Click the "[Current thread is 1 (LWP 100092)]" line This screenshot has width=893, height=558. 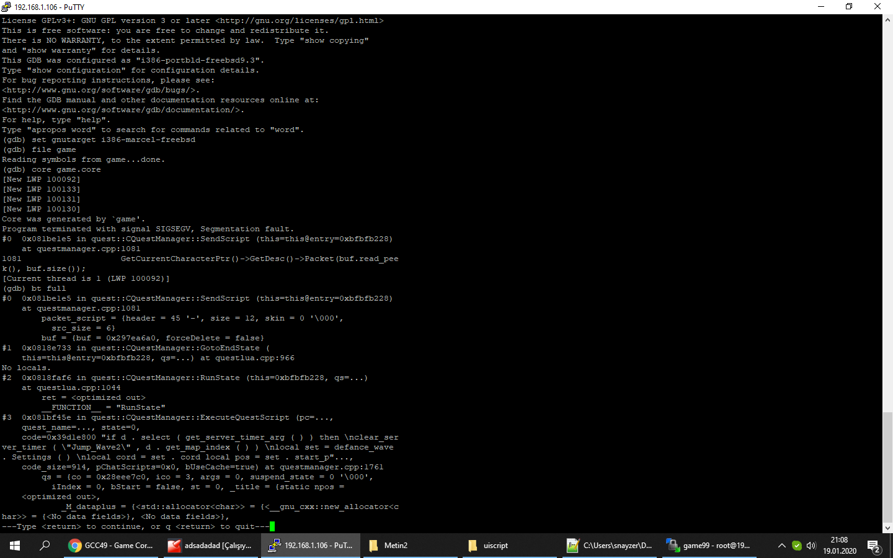click(x=86, y=278)
